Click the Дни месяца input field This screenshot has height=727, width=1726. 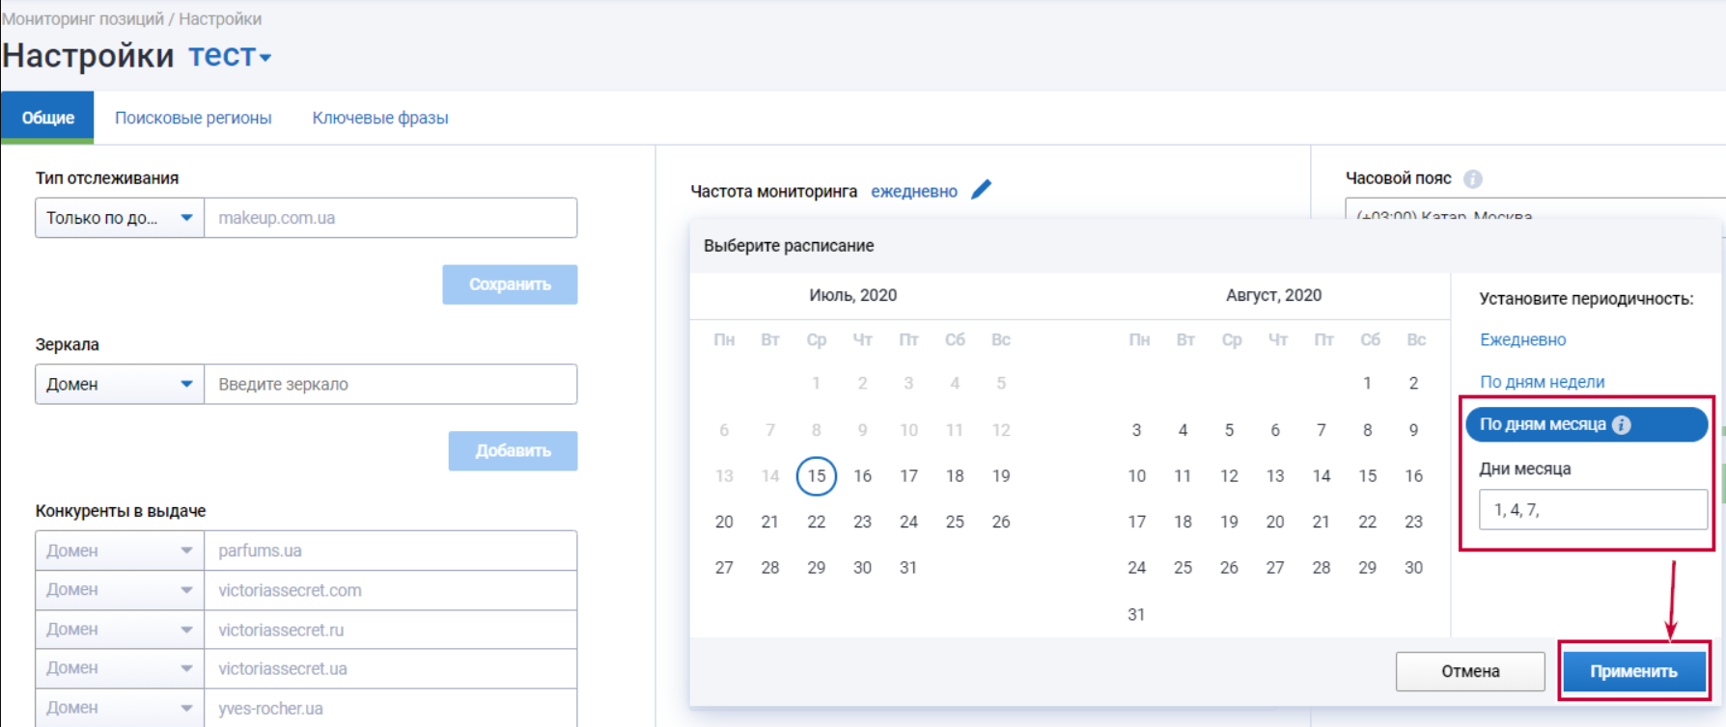pos(1593,509)
